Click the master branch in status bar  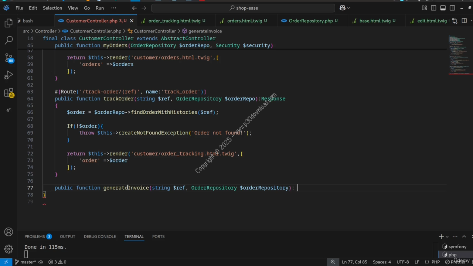click(x=25, y=262)
